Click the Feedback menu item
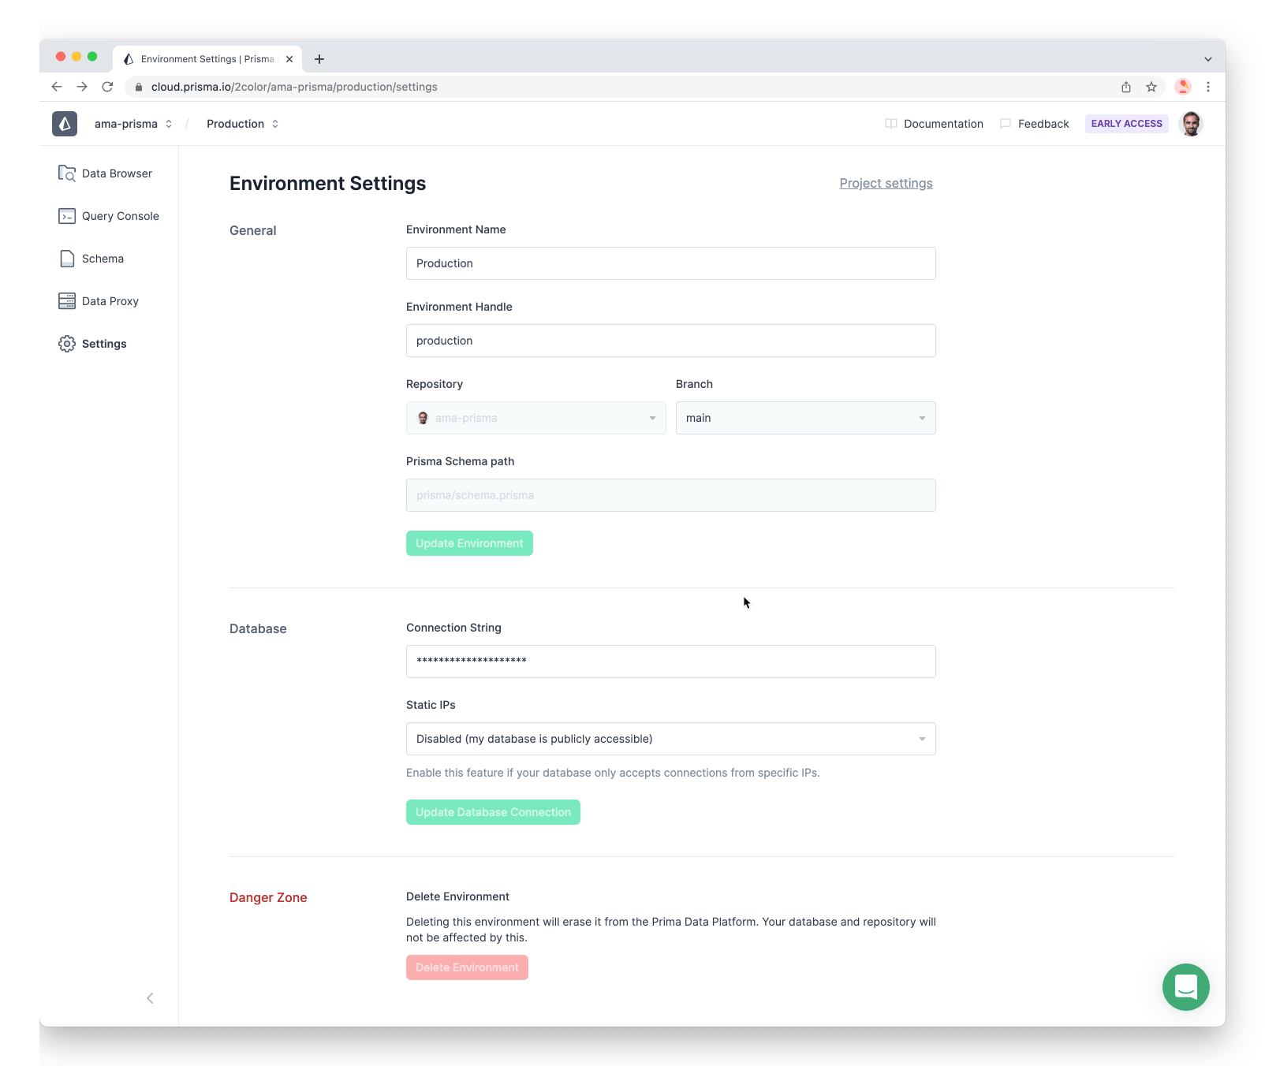This screenshot has height=1066, width=1265. click(1035, 124)
